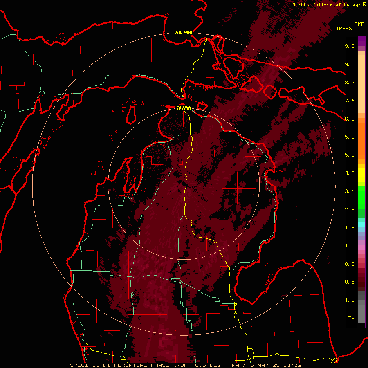
Task: Click the 5.8 color scale value
Action: click(350, 137)
